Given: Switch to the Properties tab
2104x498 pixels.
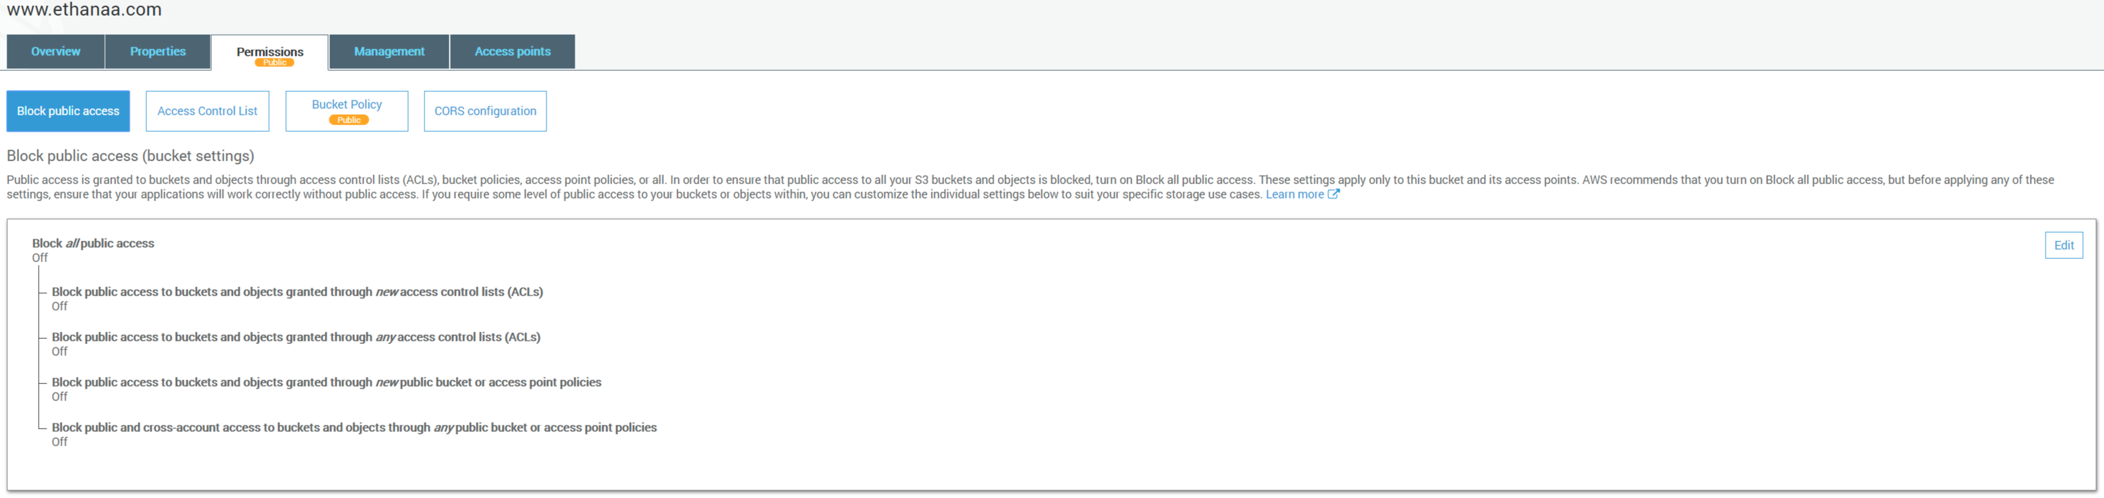Looking at the screenshot, I should (x=157, y=51).
